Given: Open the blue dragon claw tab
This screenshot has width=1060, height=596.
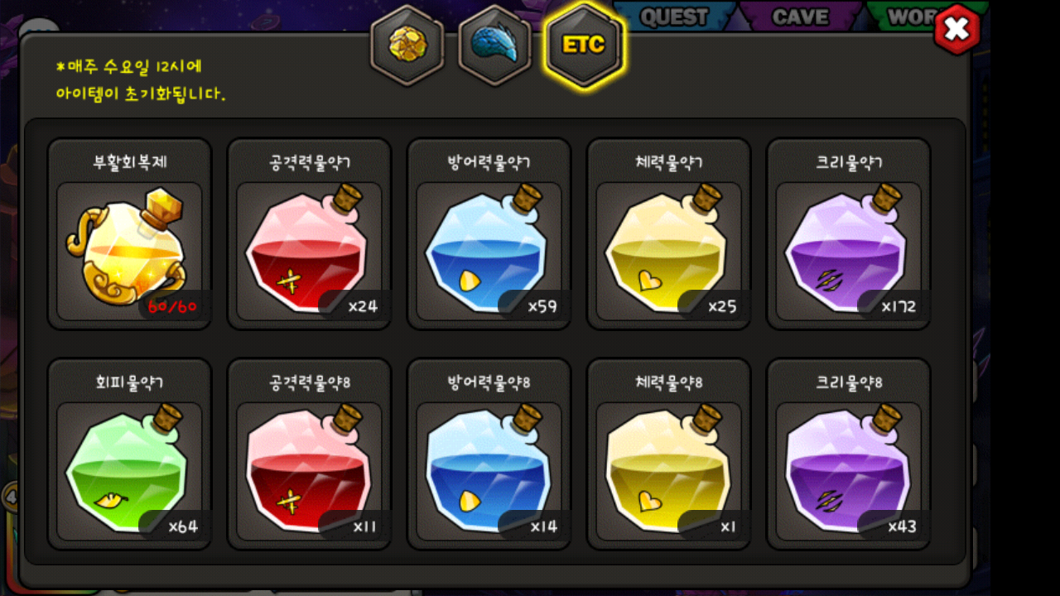Looking at the screenshot, I should point(495,45).
